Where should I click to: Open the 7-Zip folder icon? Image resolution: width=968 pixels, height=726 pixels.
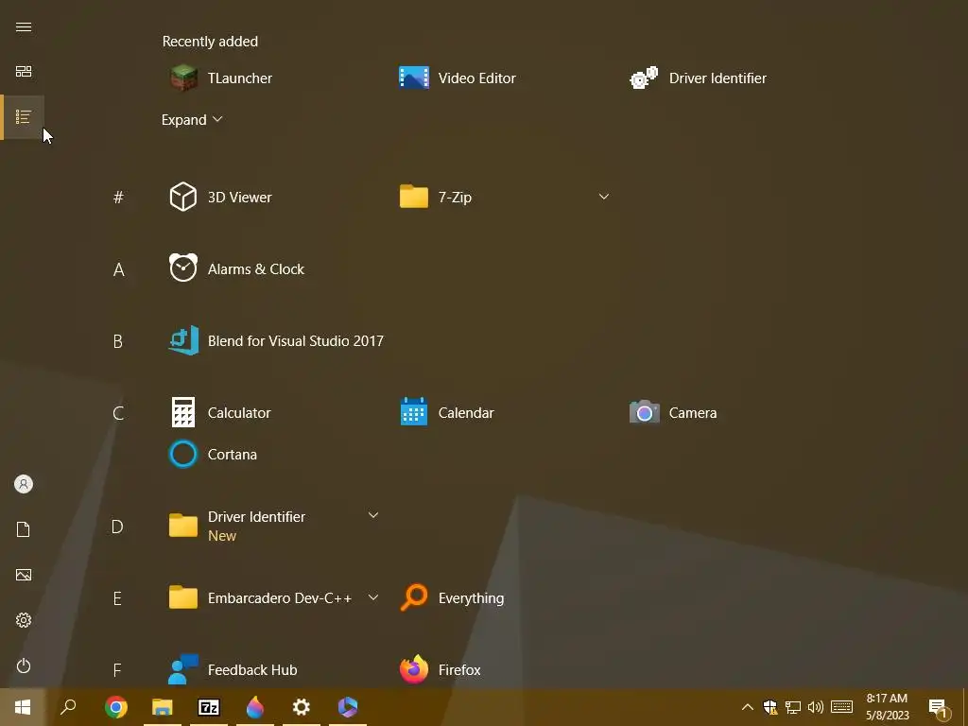tap(414, 197)
